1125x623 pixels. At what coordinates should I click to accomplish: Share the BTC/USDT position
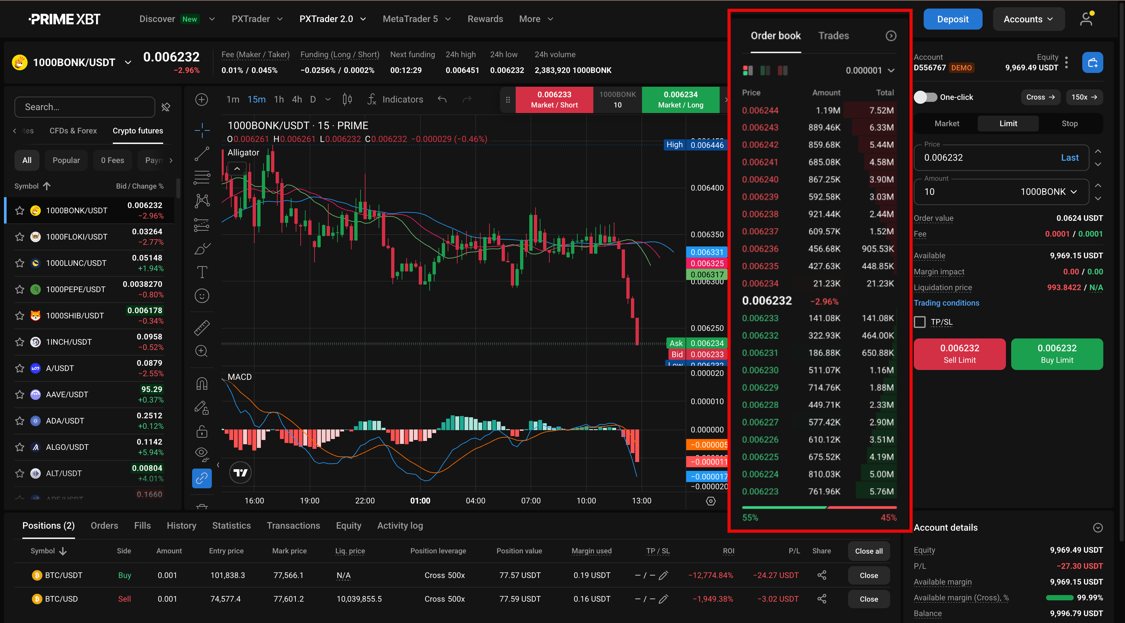(821, 575)
